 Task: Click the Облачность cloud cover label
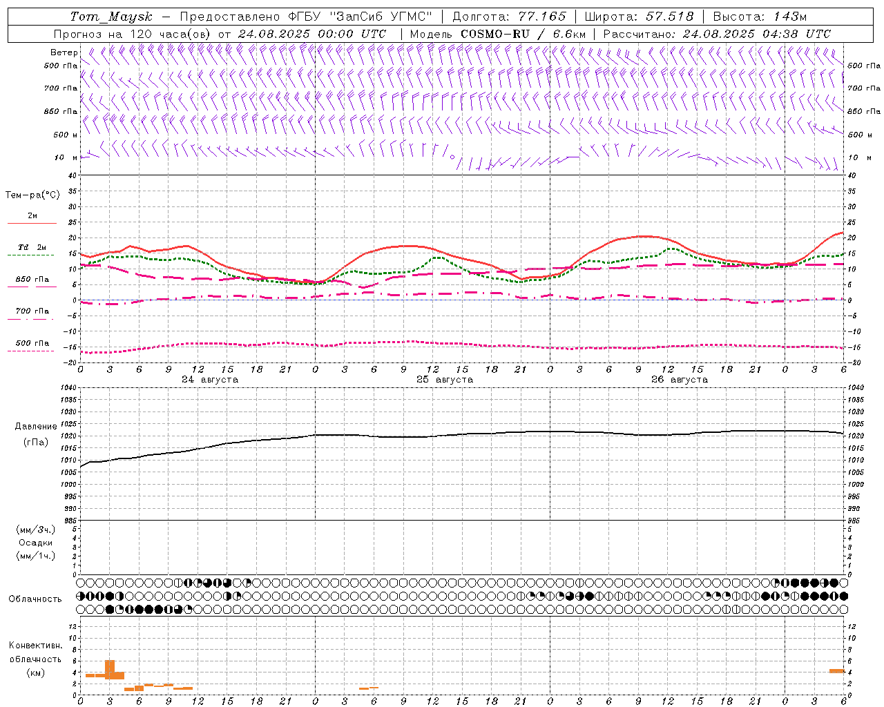tap(35, 599)
